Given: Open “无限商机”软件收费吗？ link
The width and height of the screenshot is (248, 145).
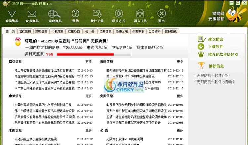Looking at the screenshot, I should click(x=215, y=82).
